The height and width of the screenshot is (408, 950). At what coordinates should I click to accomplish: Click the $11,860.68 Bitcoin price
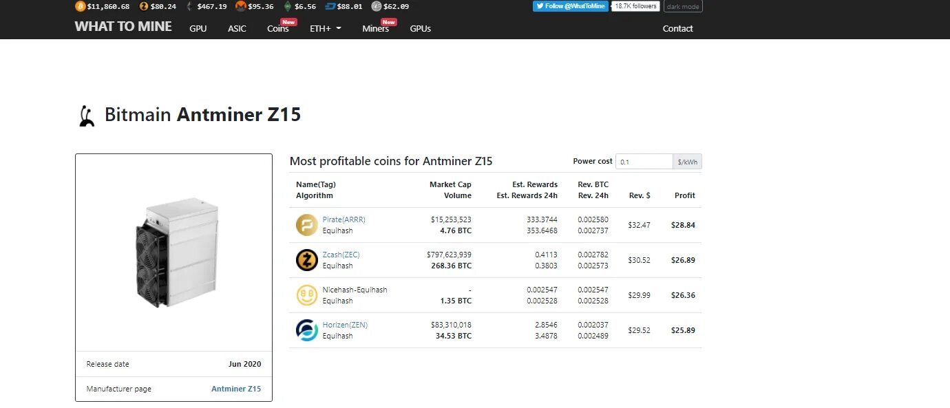click(108, 6)
